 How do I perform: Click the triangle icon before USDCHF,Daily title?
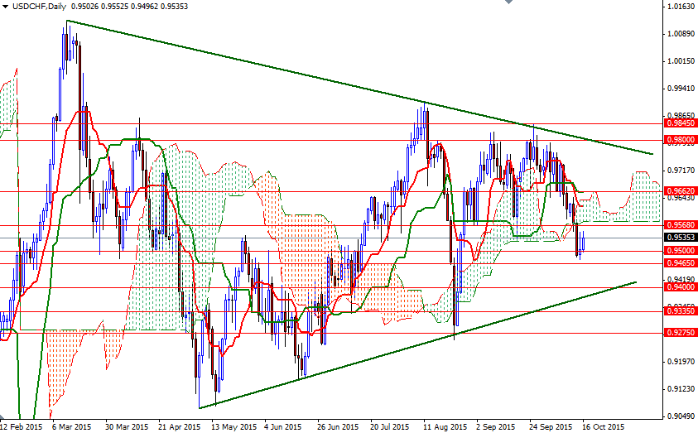click(x=6, y=6)
